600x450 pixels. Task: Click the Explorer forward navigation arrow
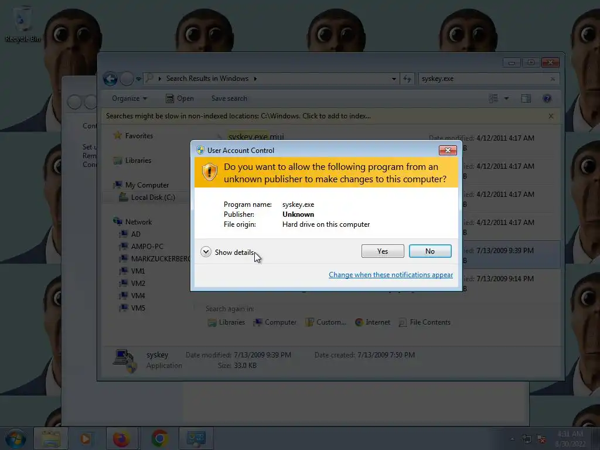click(127, 79)
